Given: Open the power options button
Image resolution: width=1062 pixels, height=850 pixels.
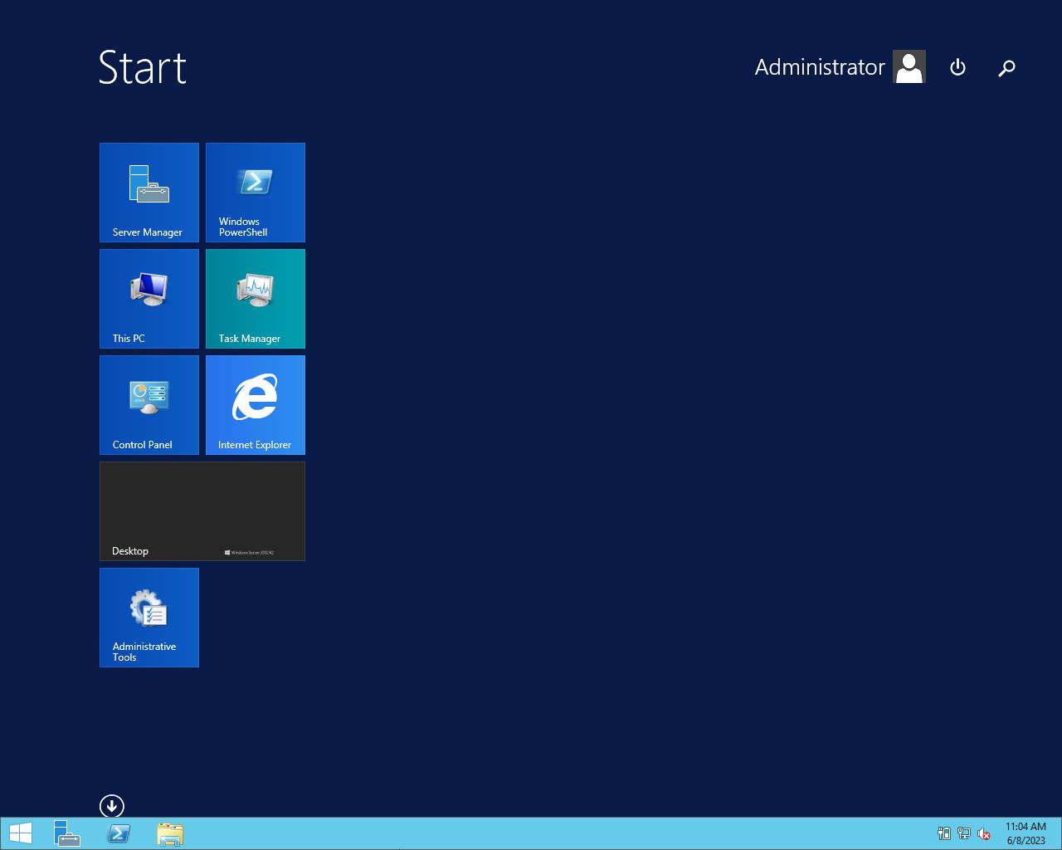Looking at the screenshot, I should click(957, 67).
